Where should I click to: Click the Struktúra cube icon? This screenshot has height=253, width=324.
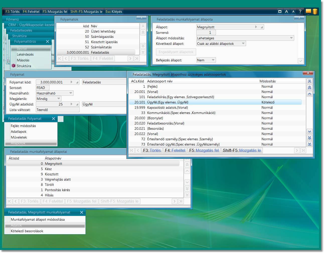14,66
